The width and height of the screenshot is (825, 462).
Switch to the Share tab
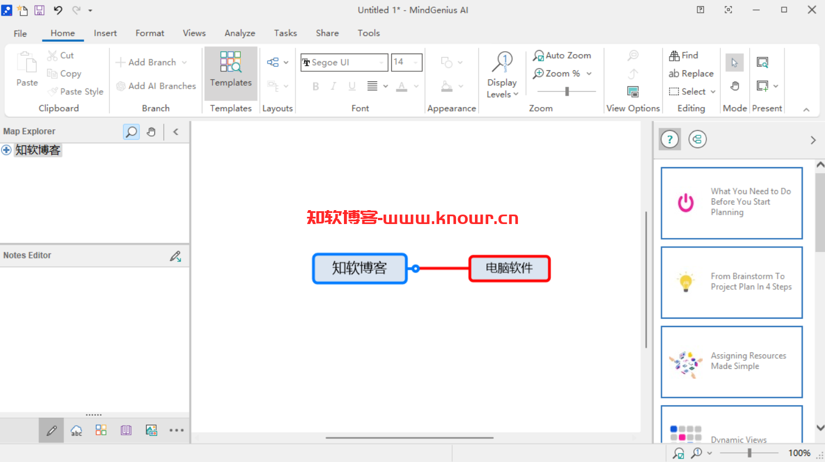click(x=327, y=33)
